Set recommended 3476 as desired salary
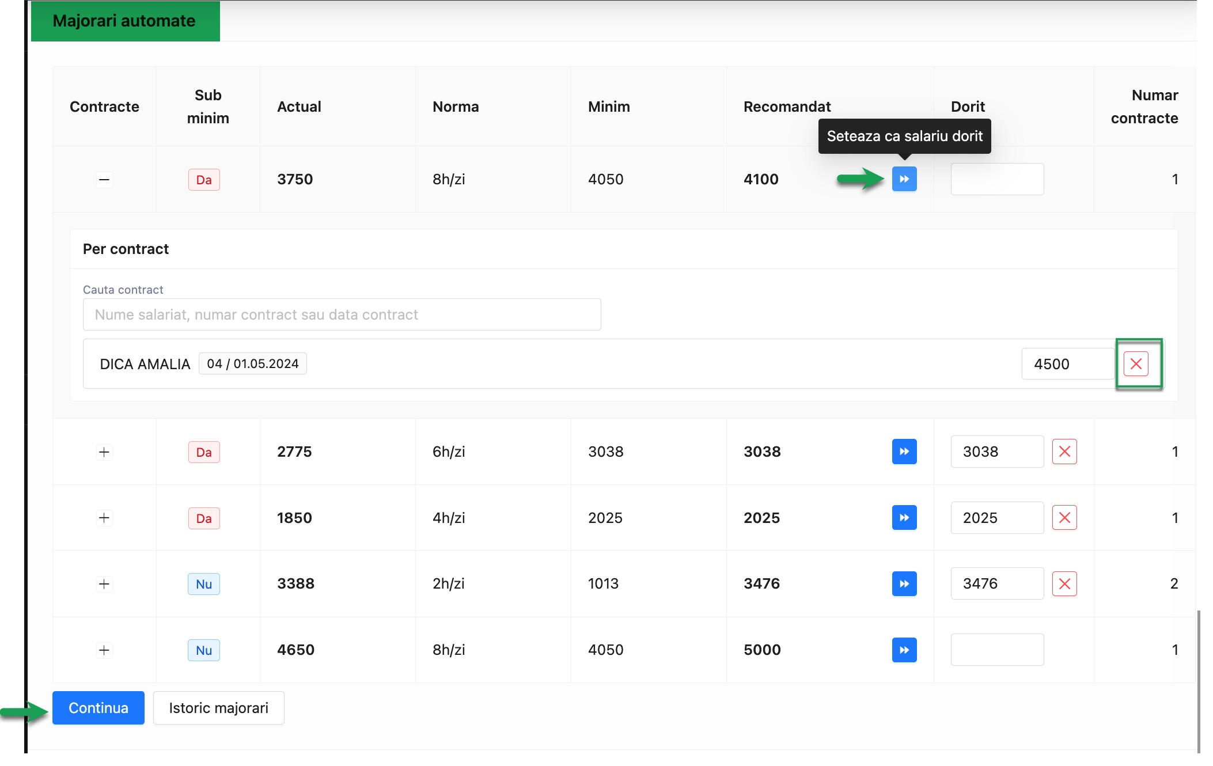The height and width of the screenshot is (766, 1213). coord(904,583)
